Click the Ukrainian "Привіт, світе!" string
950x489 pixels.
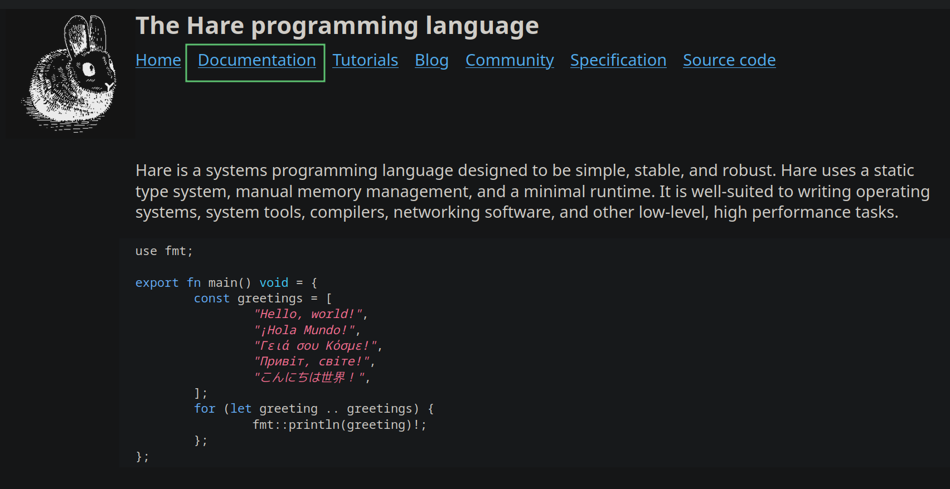tap(312, 361)
